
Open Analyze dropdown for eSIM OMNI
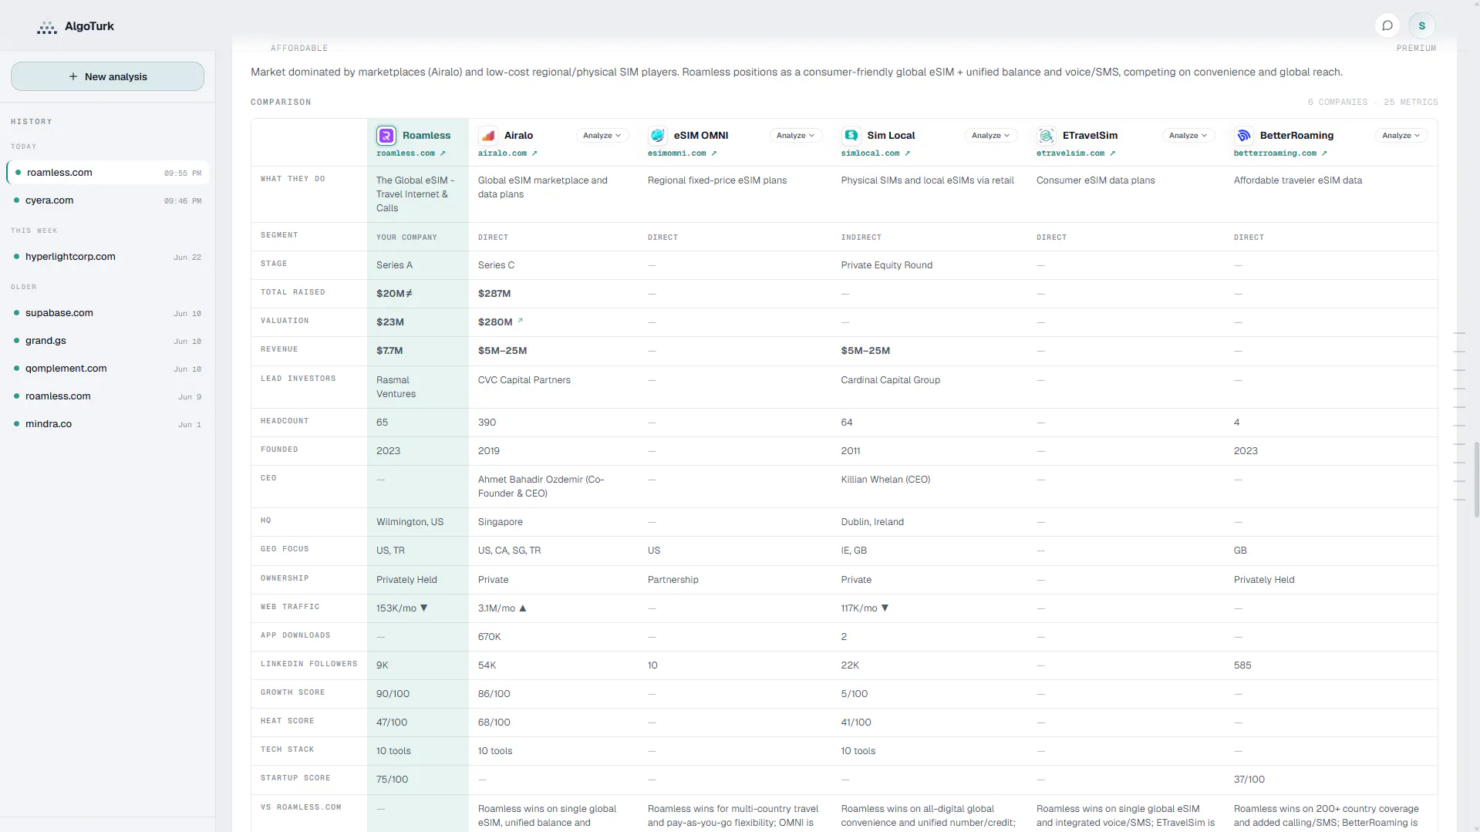tap(796, 136)
